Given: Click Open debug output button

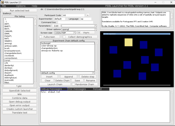Looking at the screenshot, I should click(20, 102).
